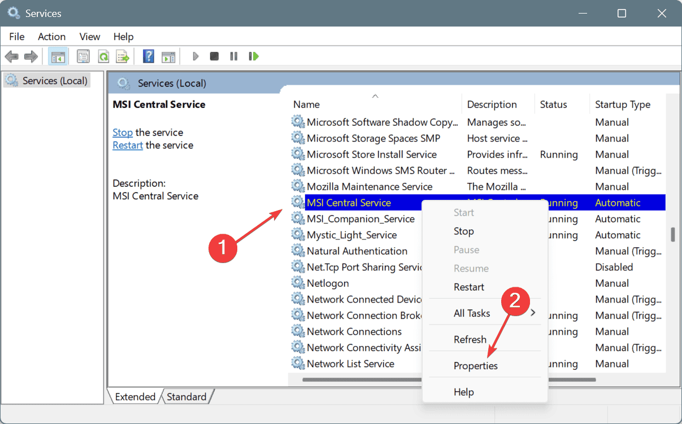
Task: Switch to the Extended tab
Action: [x=135, y=397]
